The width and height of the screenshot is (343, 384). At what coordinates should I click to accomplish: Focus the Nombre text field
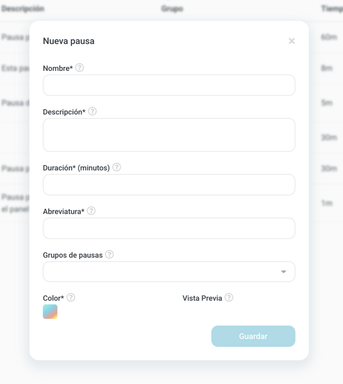pos(169,85)
